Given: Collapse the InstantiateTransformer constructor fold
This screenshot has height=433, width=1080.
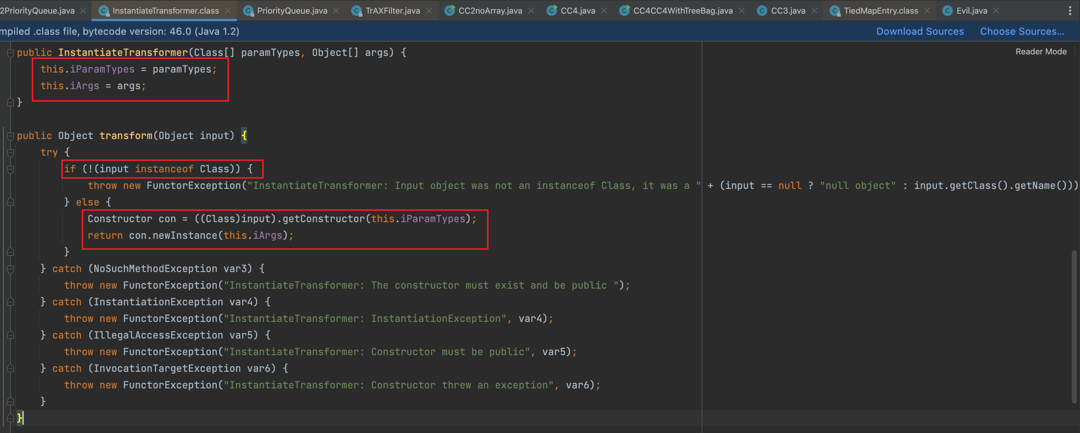Looking at the screenshot, I should coord(11,53).
